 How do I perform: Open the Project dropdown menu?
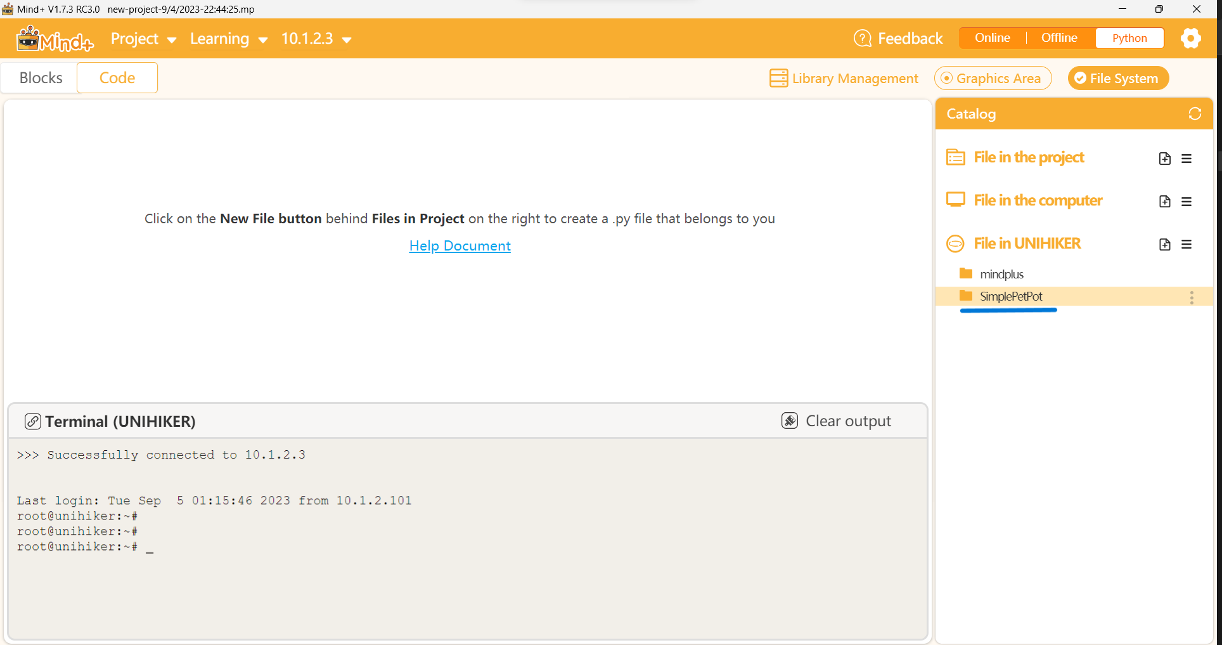(x=143, y=39)
